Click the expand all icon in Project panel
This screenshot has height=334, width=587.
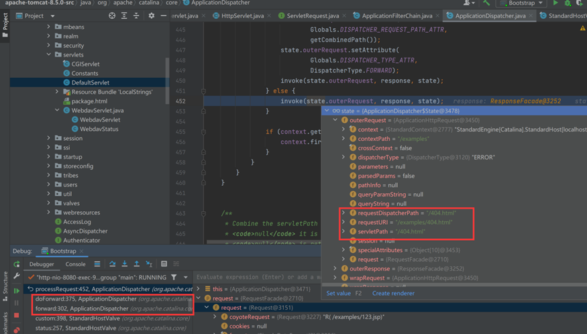click(x=124, y=15)
